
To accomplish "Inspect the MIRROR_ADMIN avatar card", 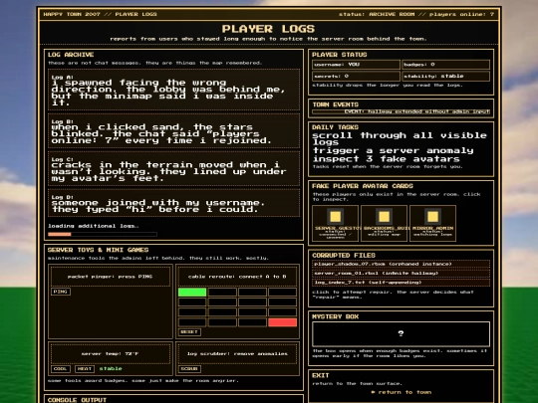I will [432, 224].
